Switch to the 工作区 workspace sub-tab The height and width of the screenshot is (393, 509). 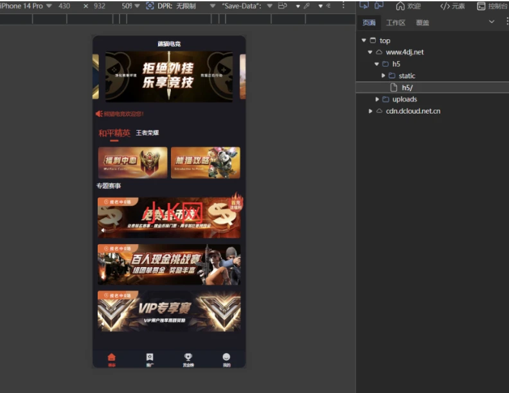pyautogui.click(x=395, y=22)
